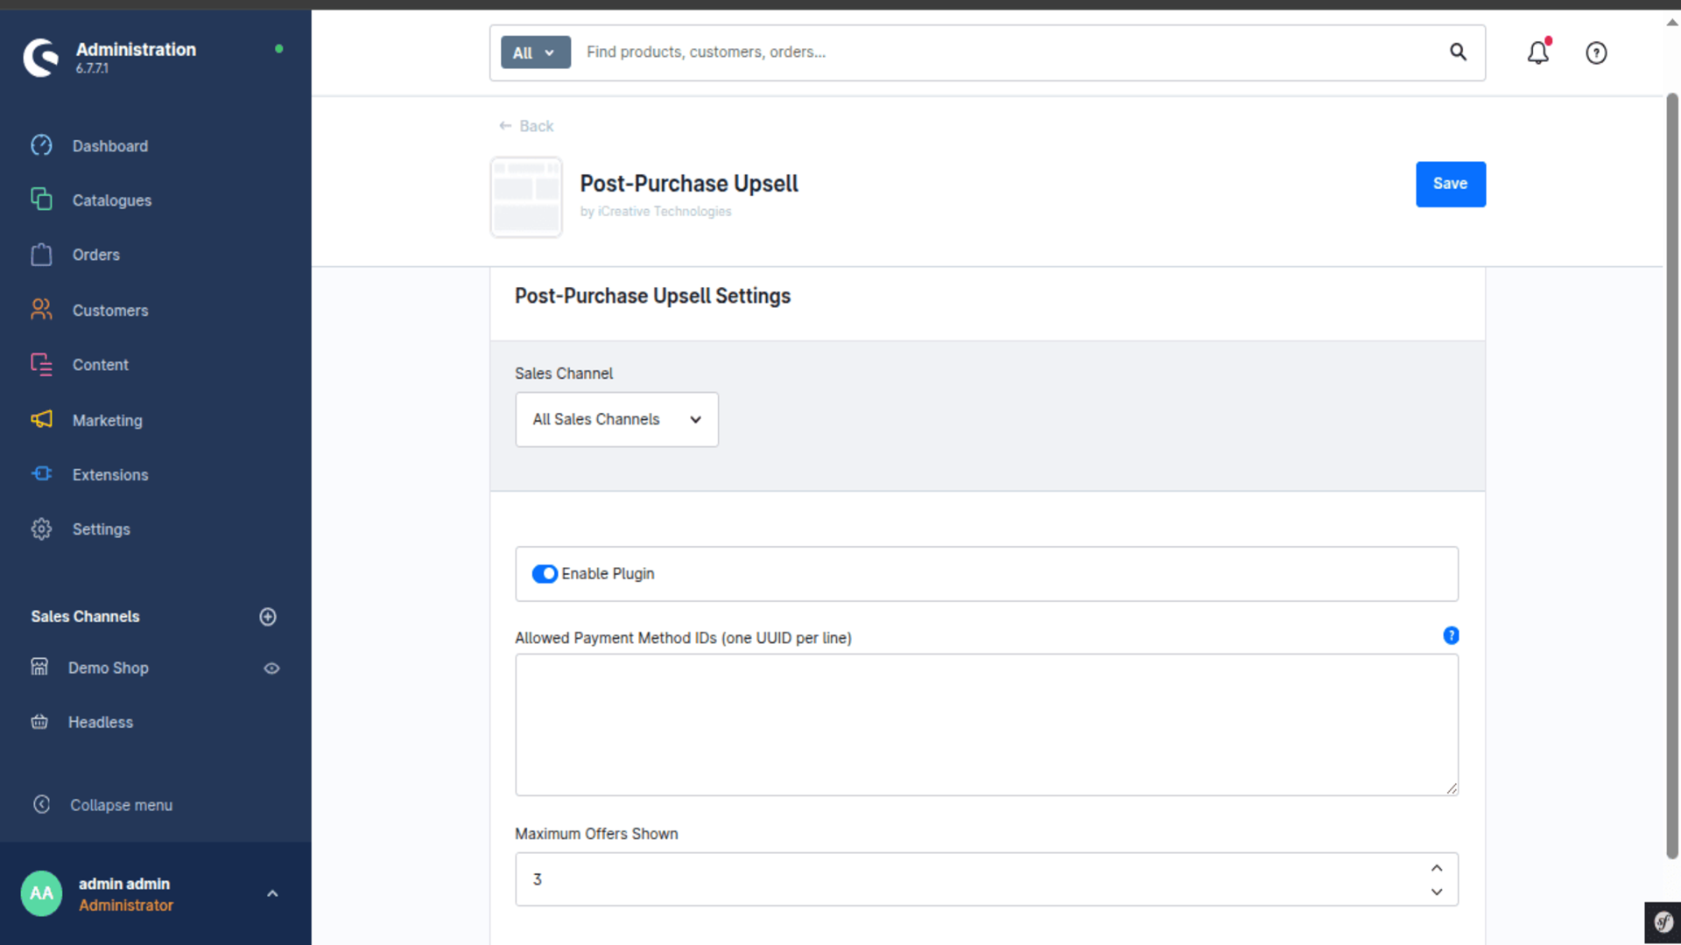This screenshot has height=945, width=1681.
Task: Open the Settings menu item
Action: pyautogui.click(x=101, y=529)
